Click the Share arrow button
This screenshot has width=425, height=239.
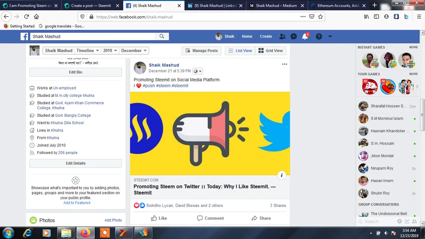(x=261, y=218)
